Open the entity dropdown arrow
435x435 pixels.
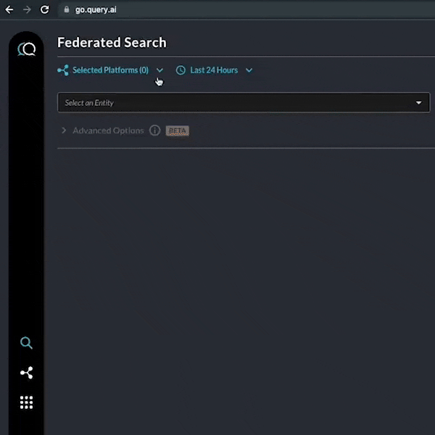coord(418,103)
